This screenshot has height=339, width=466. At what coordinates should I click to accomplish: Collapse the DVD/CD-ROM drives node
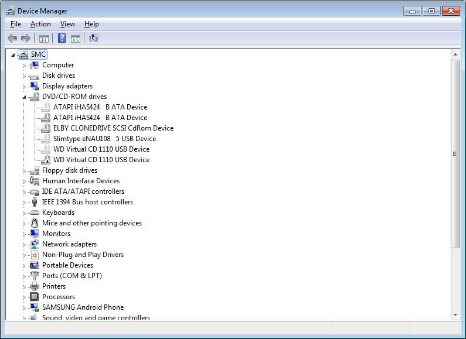pos(25,97)
